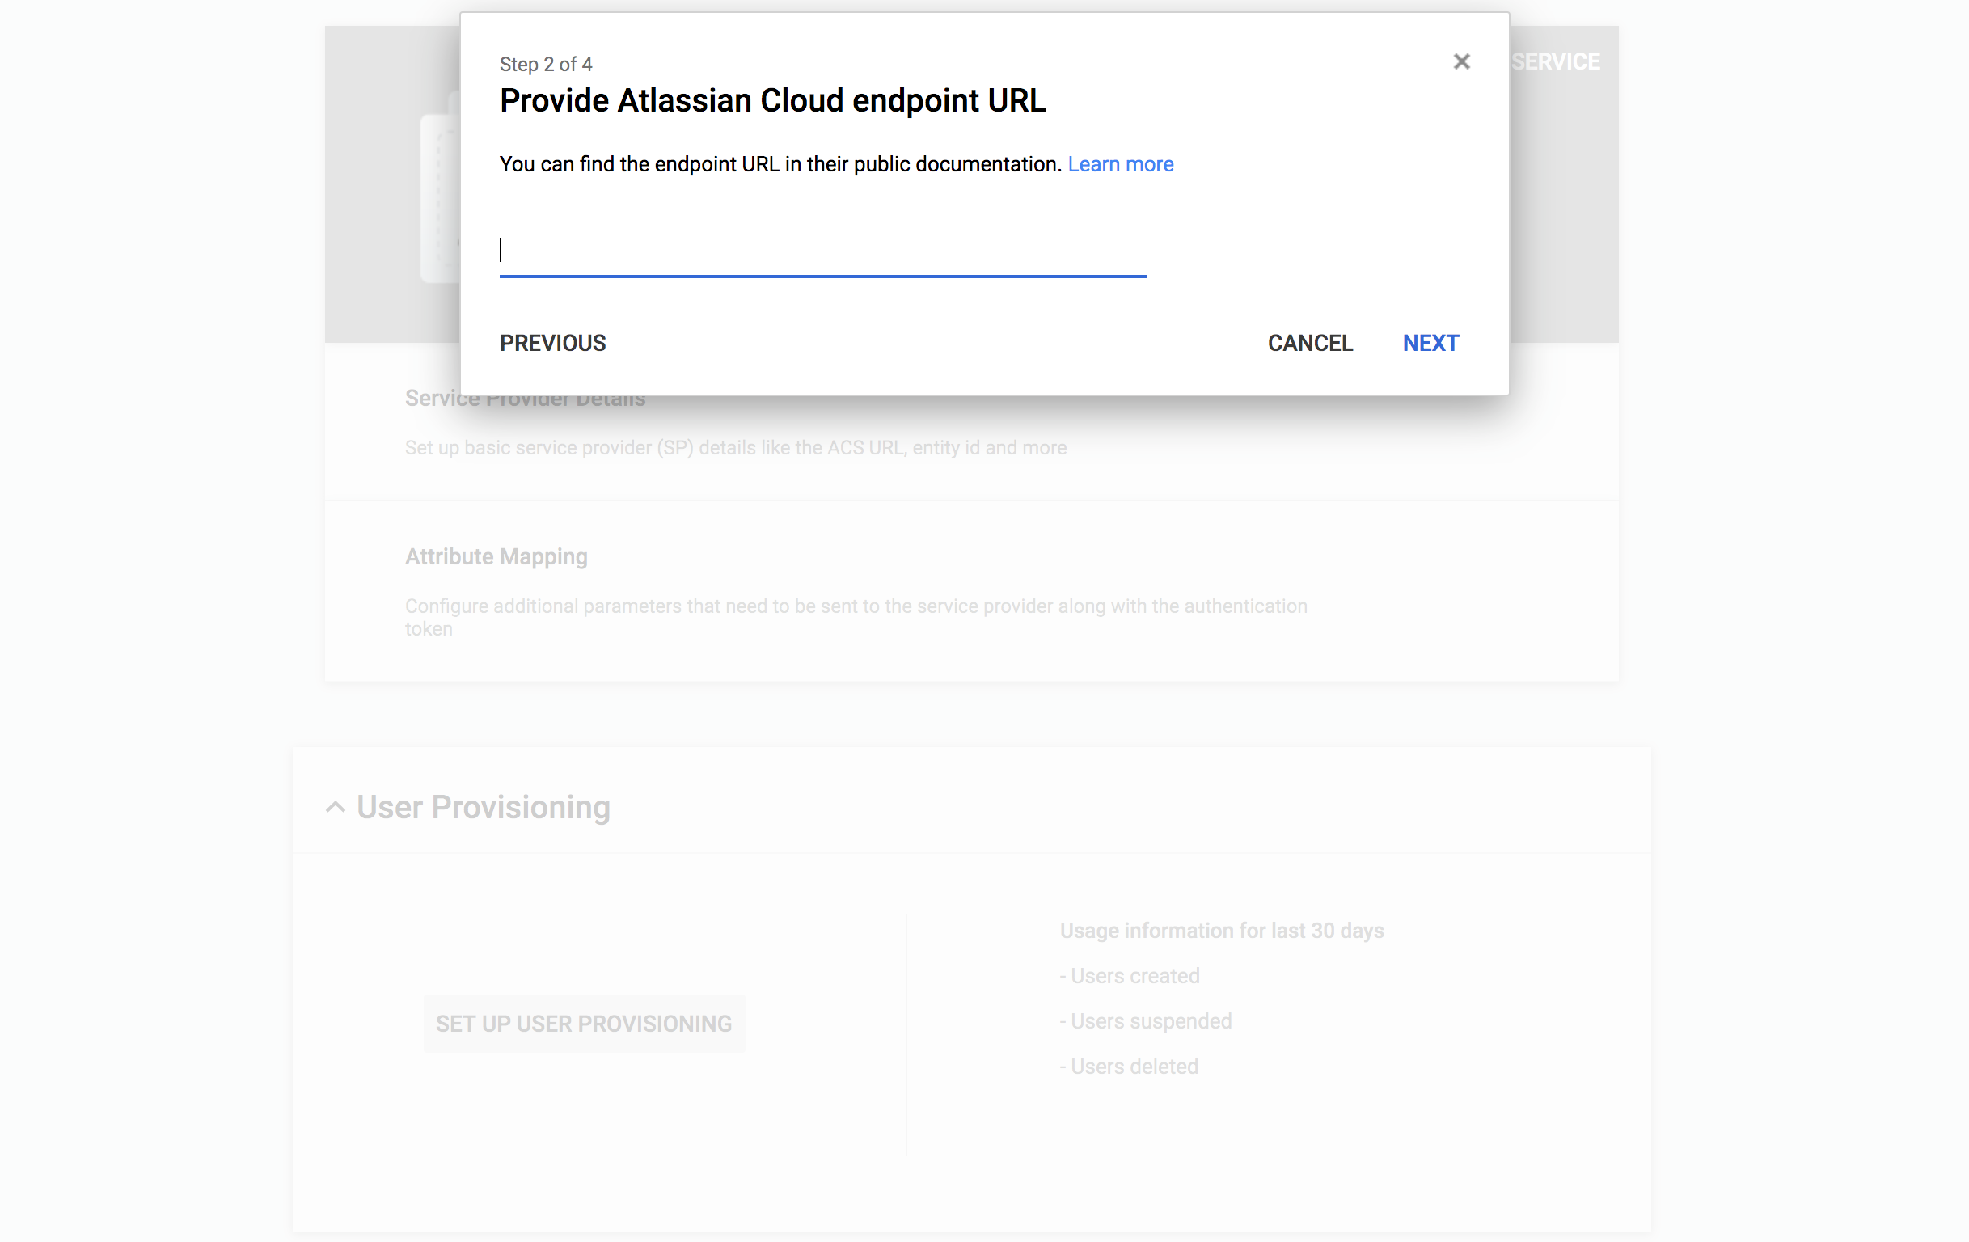Click the partially hidden SERVICE button
Image resolution: width=1969 pixels, height=1242 pixels.
tap(1555, 62)
